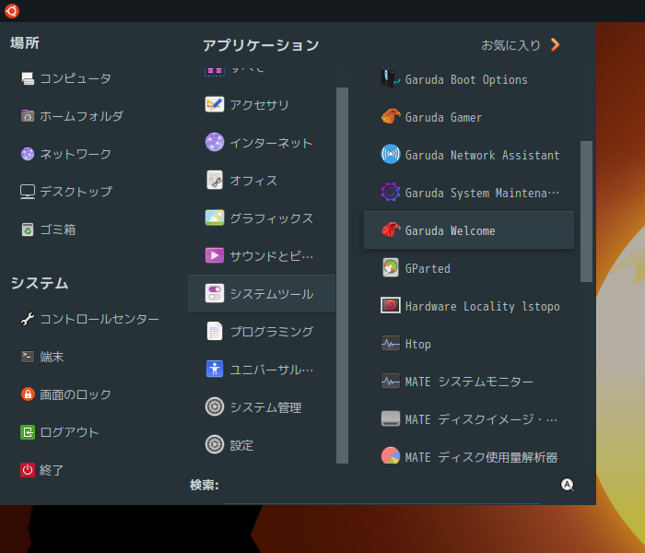The height and width of the screenshot is (553, 645).
Task: Click the GParted text label
Action: pyautogui.click(x=428, y=269)
